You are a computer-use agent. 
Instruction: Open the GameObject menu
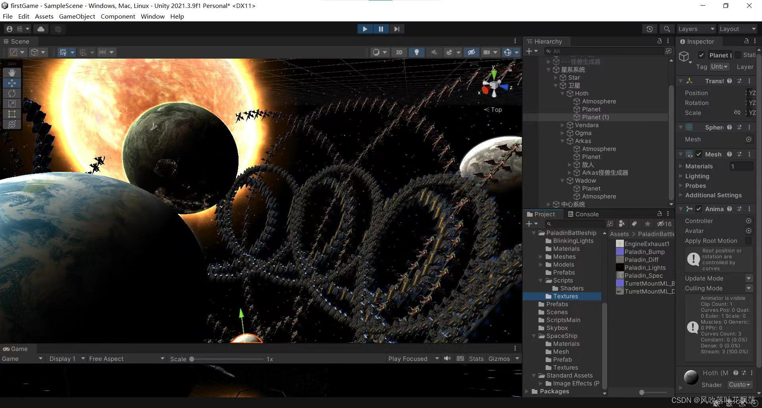77,16
